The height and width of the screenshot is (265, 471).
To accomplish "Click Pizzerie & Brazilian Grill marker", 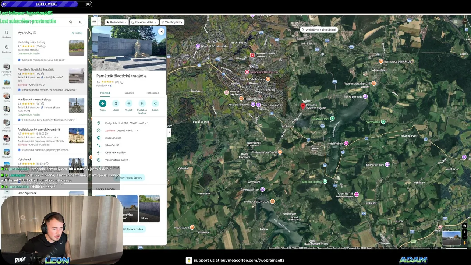I will point(373,84).
